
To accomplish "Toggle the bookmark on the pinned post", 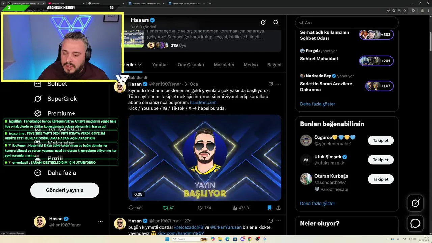I will pyautogui.click(x=269, y=208).
